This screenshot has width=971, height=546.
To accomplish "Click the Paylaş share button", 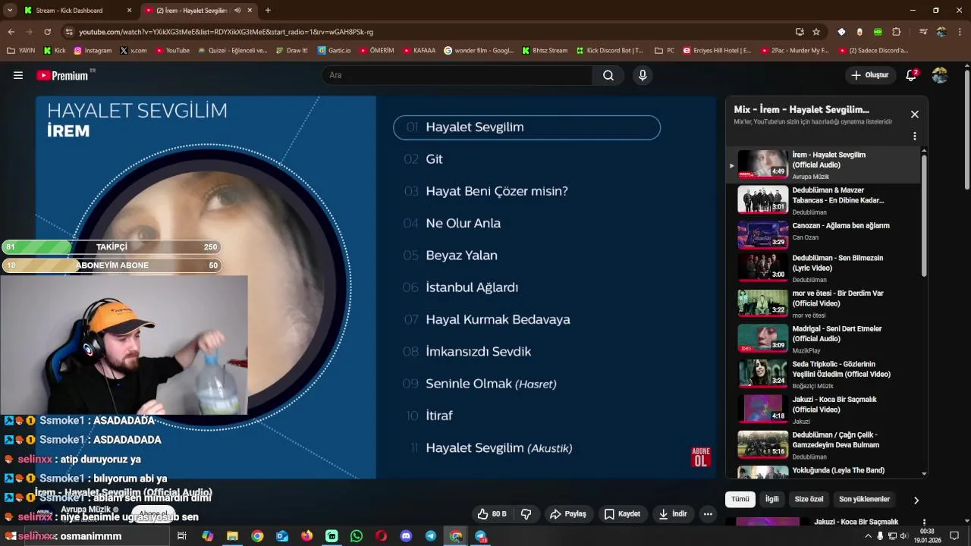I will pyautogui.click(x=568, y=514).
